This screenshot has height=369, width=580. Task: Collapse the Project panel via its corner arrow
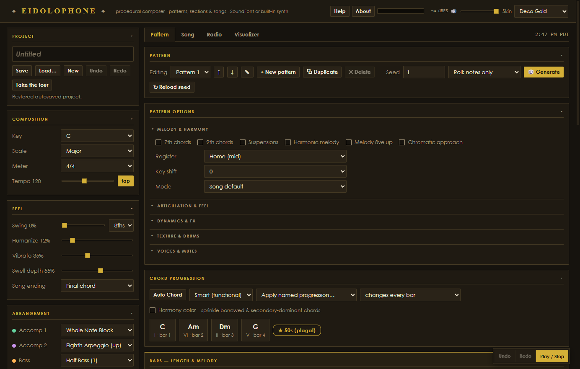(x=132, y=36)
